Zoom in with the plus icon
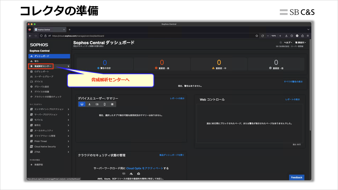This screenshot has width=338, height=190. [280, 36]
